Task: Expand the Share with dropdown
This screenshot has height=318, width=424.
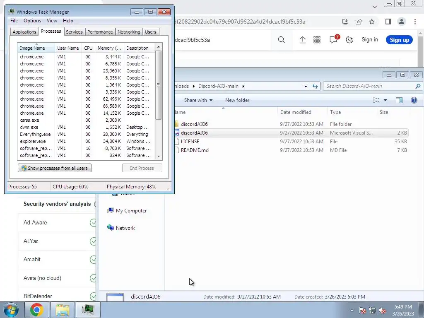Action: 198,100
